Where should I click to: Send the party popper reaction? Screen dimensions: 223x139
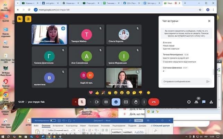[x=103, y=93]
